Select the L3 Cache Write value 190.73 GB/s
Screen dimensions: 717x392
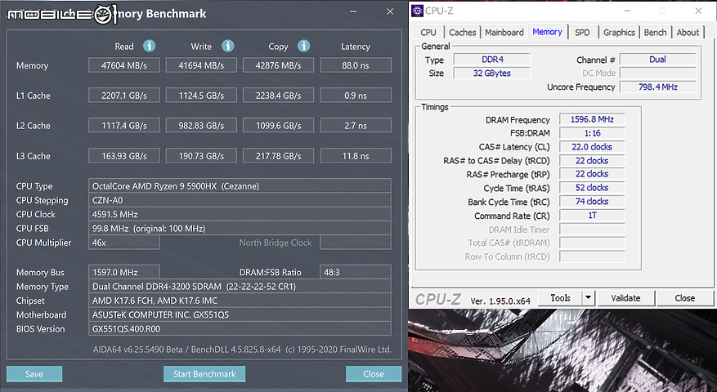click(201, 156)
